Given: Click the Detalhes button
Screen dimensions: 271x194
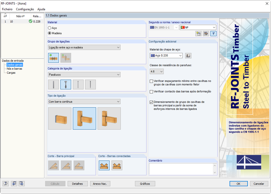Looking at the screenshot, I should [78, 184].
